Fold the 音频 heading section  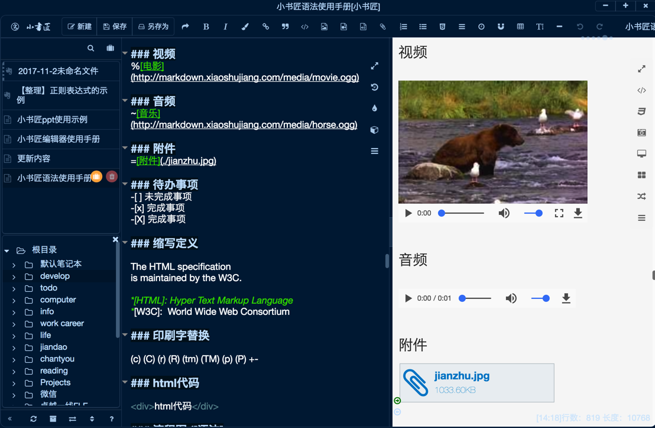[125, 101]
